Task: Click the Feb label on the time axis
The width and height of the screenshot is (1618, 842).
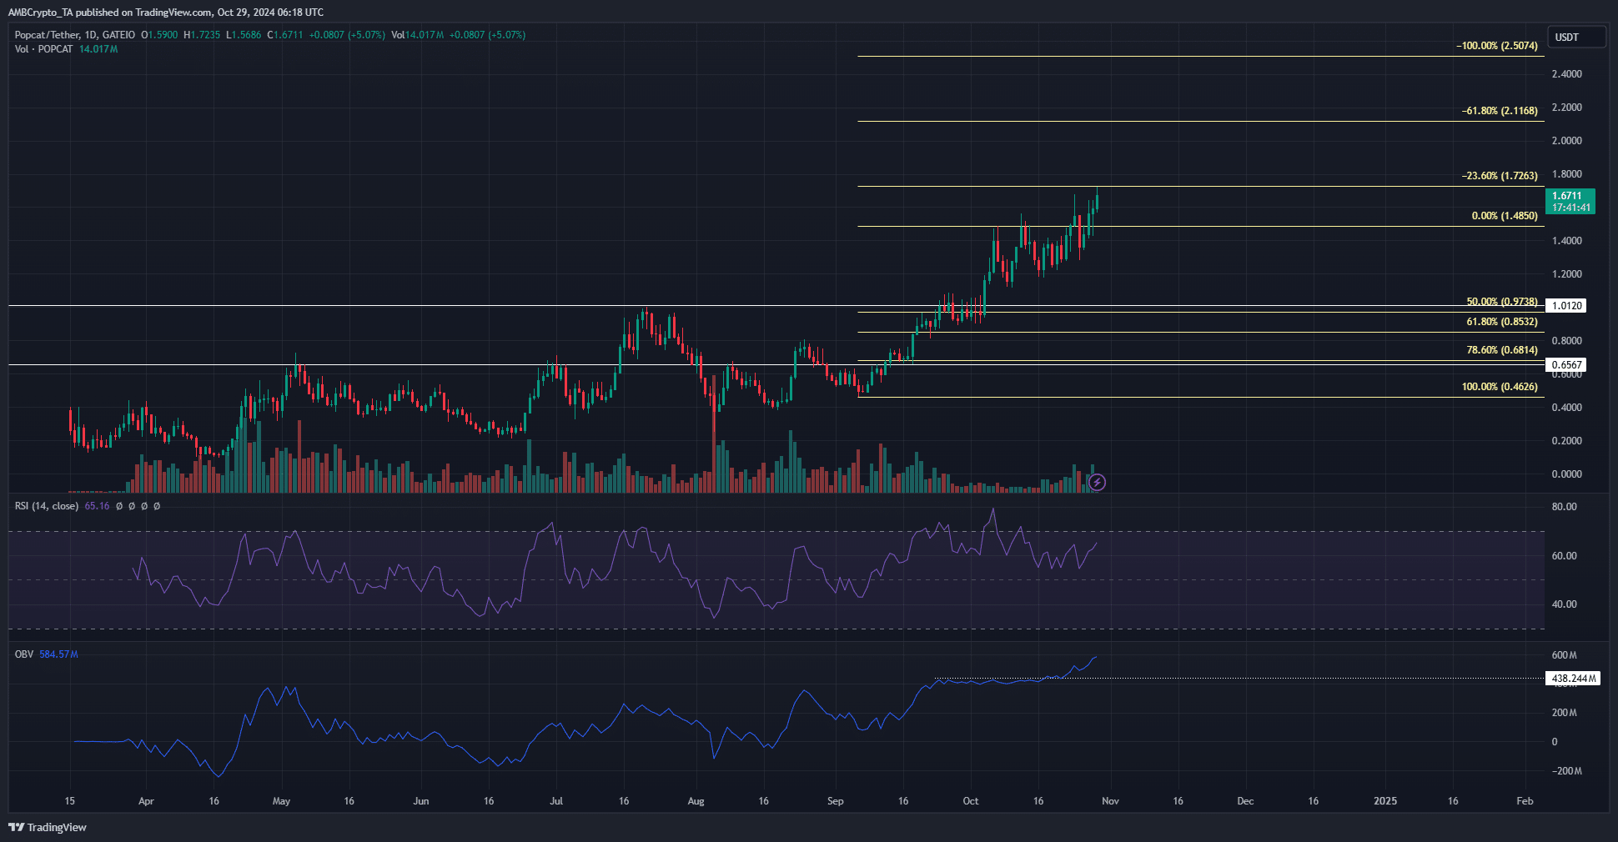Action: click(1525, 801)
